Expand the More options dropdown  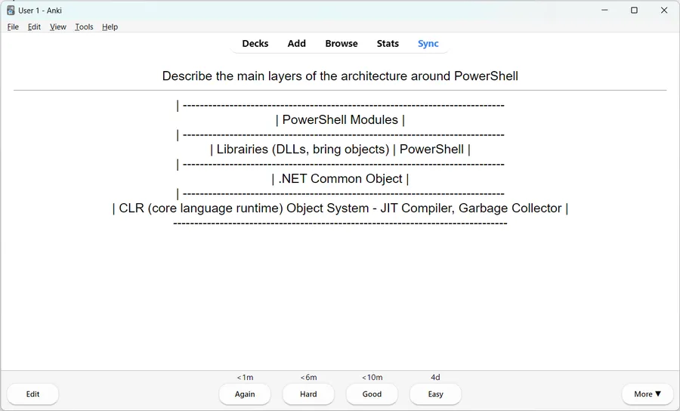pyautogui.click(x=648, y=394)
